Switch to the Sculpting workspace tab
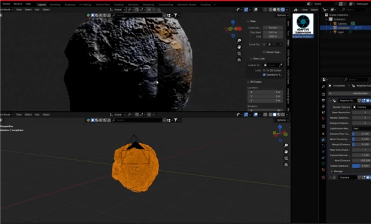Viewport: 371px width, 224px height. point(70,4)
